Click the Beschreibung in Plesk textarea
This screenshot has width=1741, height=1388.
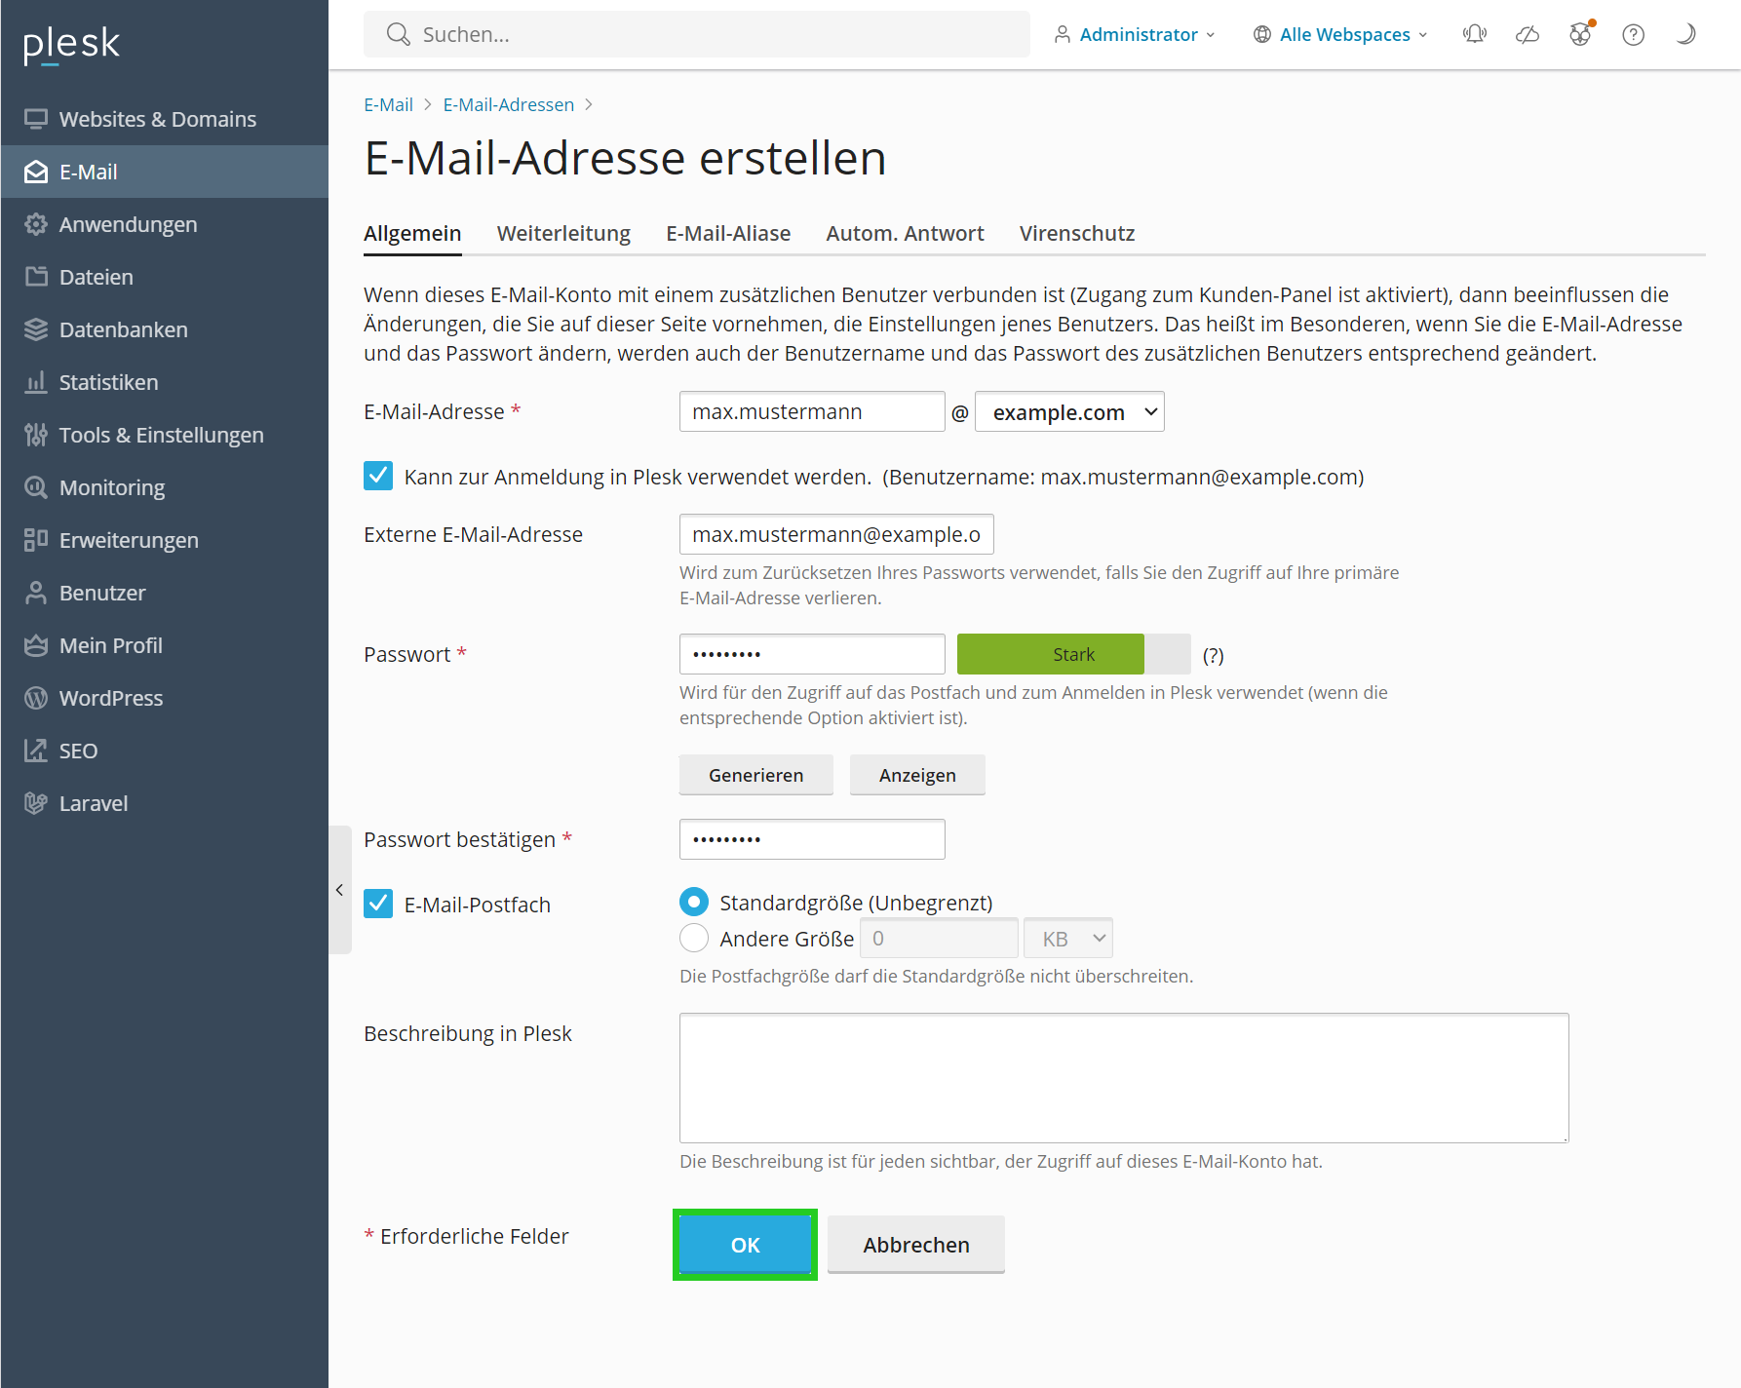tap(1124, 1078)
